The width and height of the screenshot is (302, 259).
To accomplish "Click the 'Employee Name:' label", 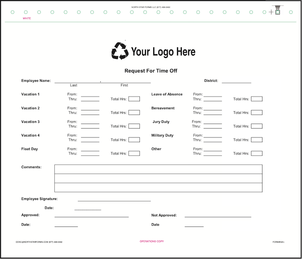I will (x=36, y=81).
